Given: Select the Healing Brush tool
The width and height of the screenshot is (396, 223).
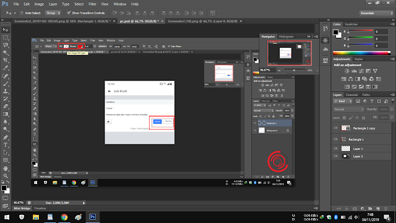Looking at the screenshot, I should point(6,76).
